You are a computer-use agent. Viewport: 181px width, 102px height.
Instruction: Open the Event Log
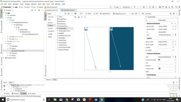click(173, 93)
